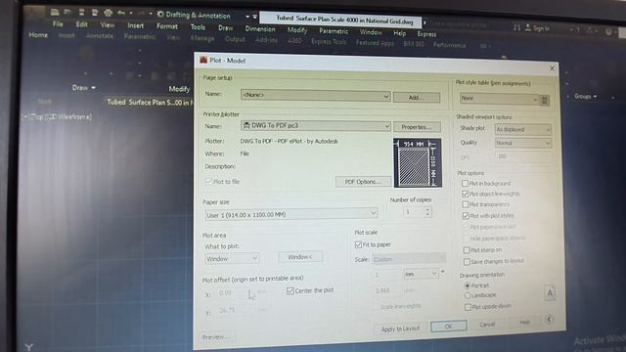
Task: Click the PDF Options... button
Action: click(x=363, y=182)
